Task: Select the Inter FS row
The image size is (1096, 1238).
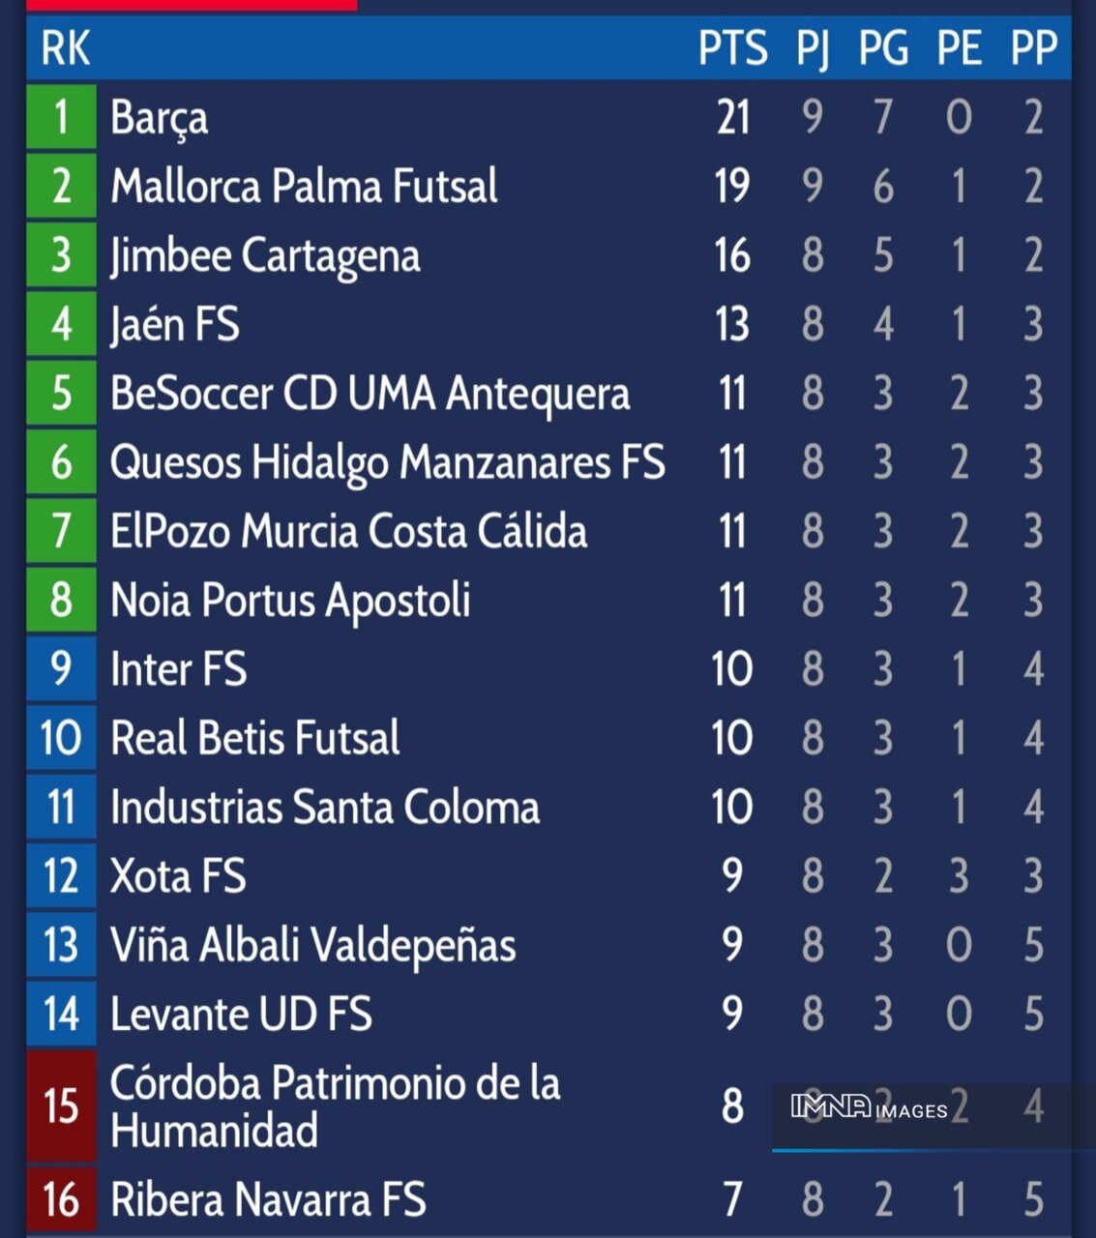Action: (x=178, y=669)
